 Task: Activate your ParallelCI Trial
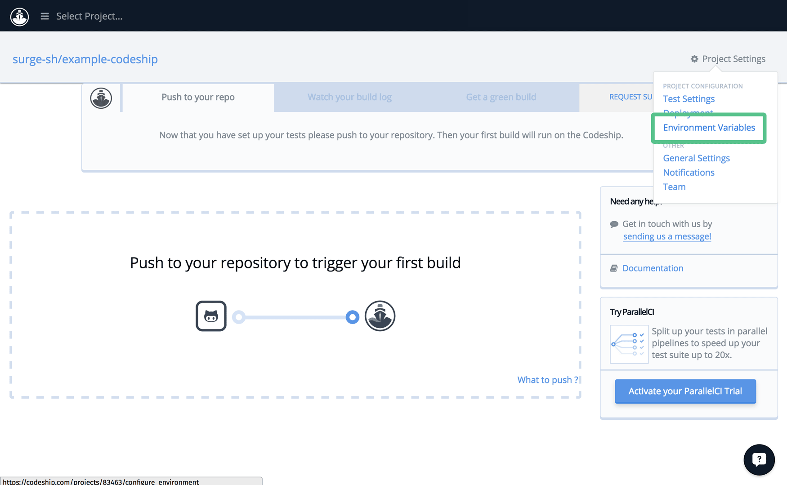685,391
